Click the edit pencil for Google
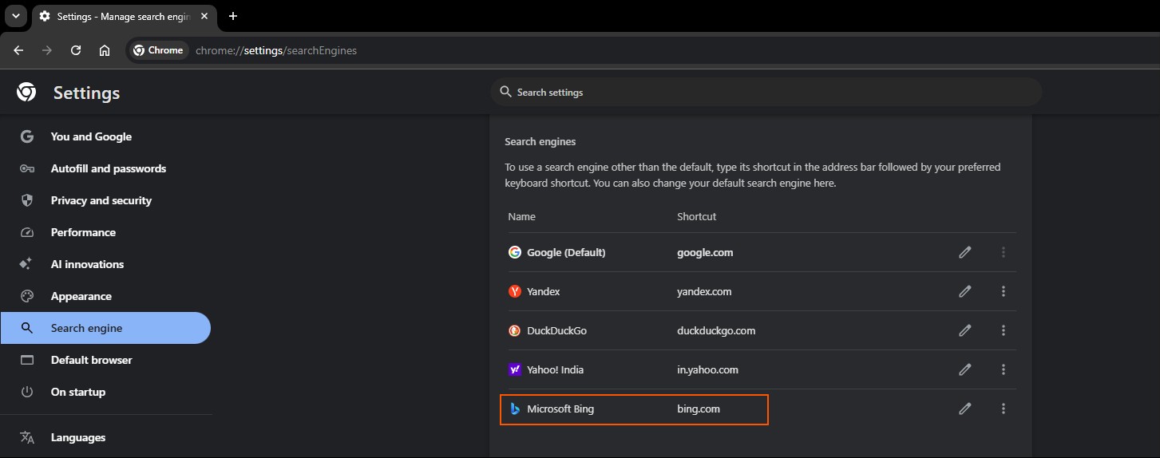This screenshot has width=1160, height=458. click(x=965, y=252)
